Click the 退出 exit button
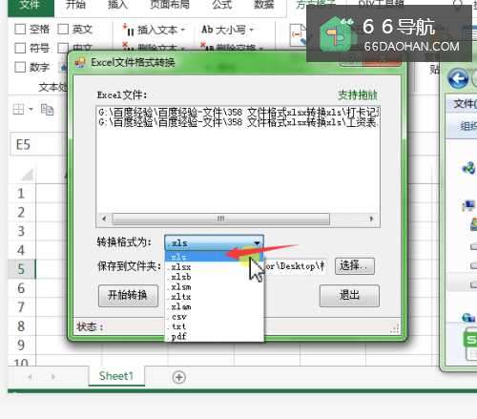Viewport: 477px width, 419px height. point(349,296)
